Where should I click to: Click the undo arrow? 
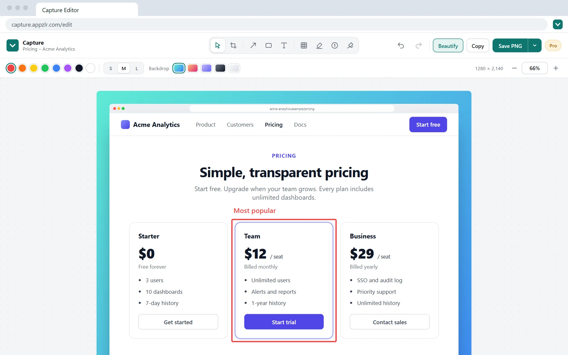click(401, 46)
